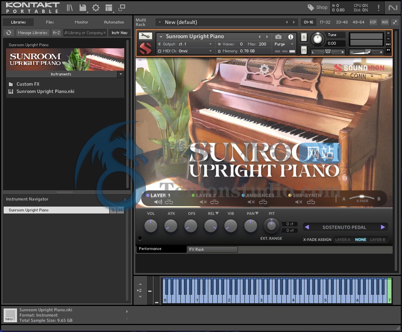Toggle the AUX panel button
402x332 pixels.
click(x=385, y=22)
